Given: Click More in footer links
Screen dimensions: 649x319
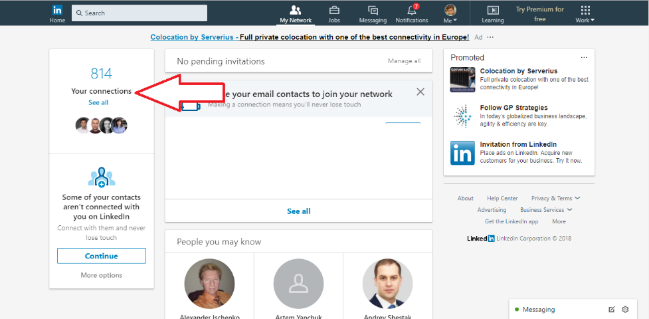Looking at the screenshot, I should click(559, 221).
